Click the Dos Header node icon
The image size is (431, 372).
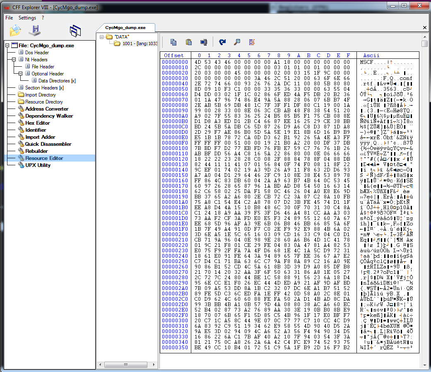pos(21,52)
